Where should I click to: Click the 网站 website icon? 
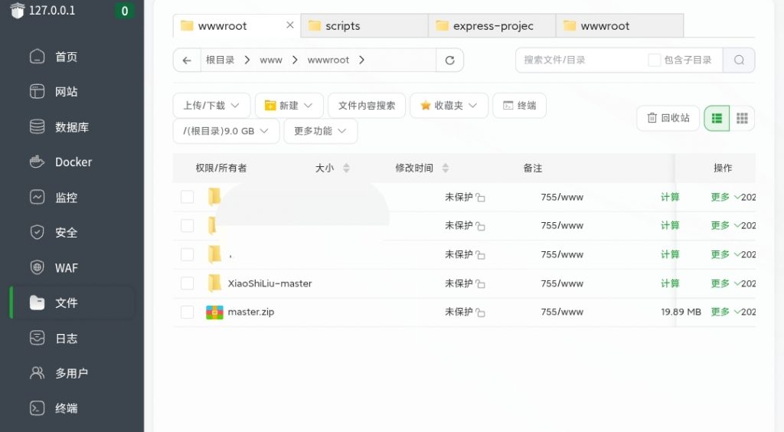37,91
